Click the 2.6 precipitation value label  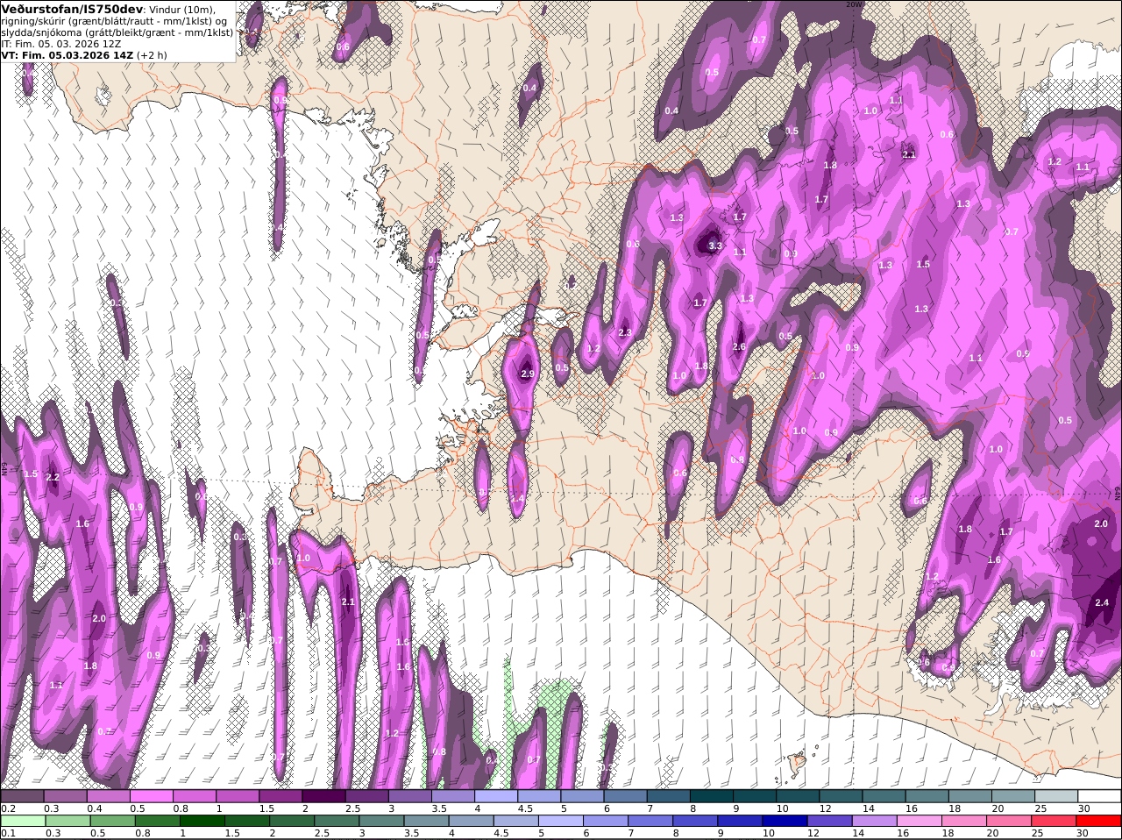[x=739, y=347]
